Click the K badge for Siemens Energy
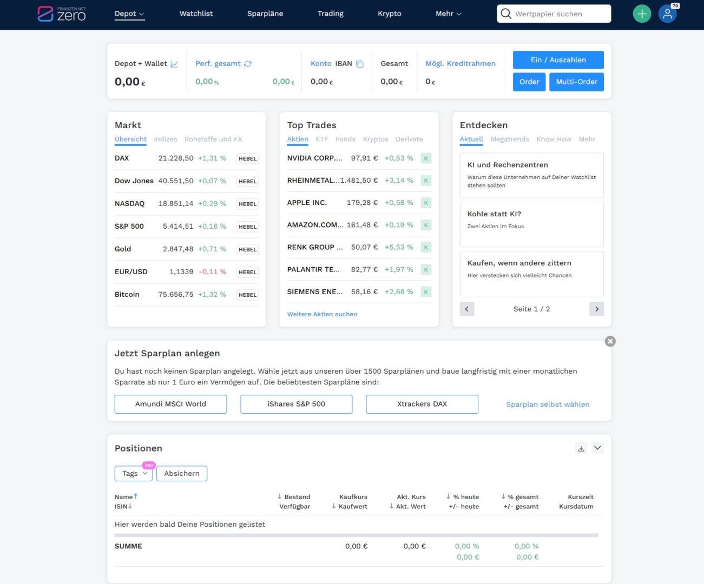 pos(426,292)
